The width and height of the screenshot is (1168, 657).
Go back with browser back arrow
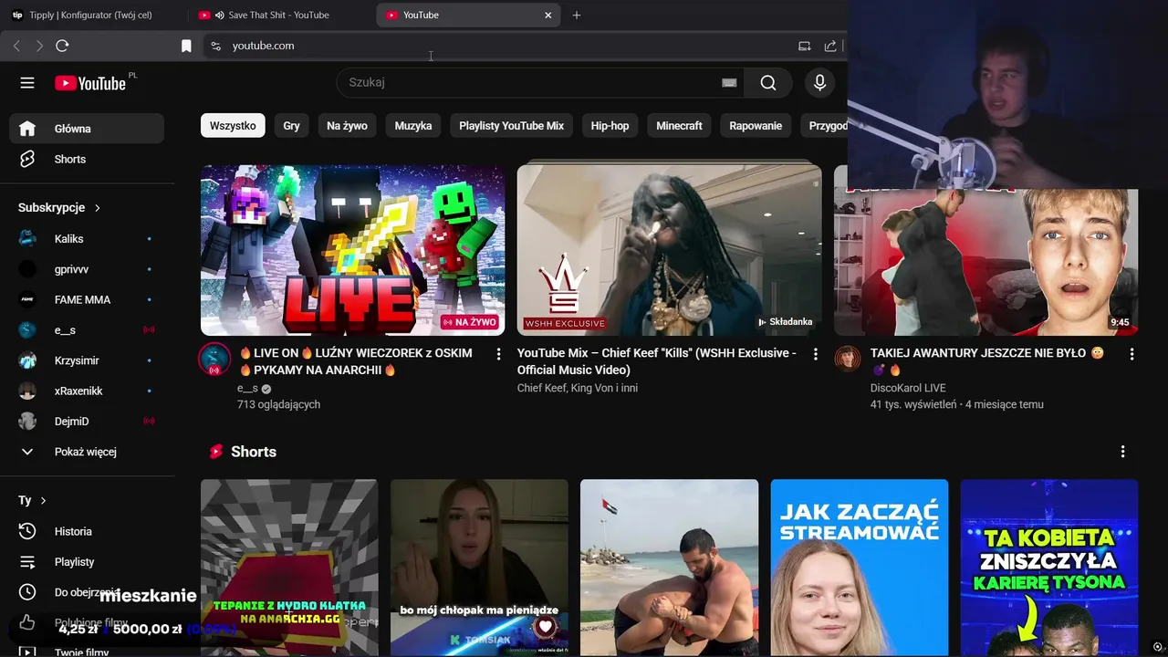[x=16, y=46]
